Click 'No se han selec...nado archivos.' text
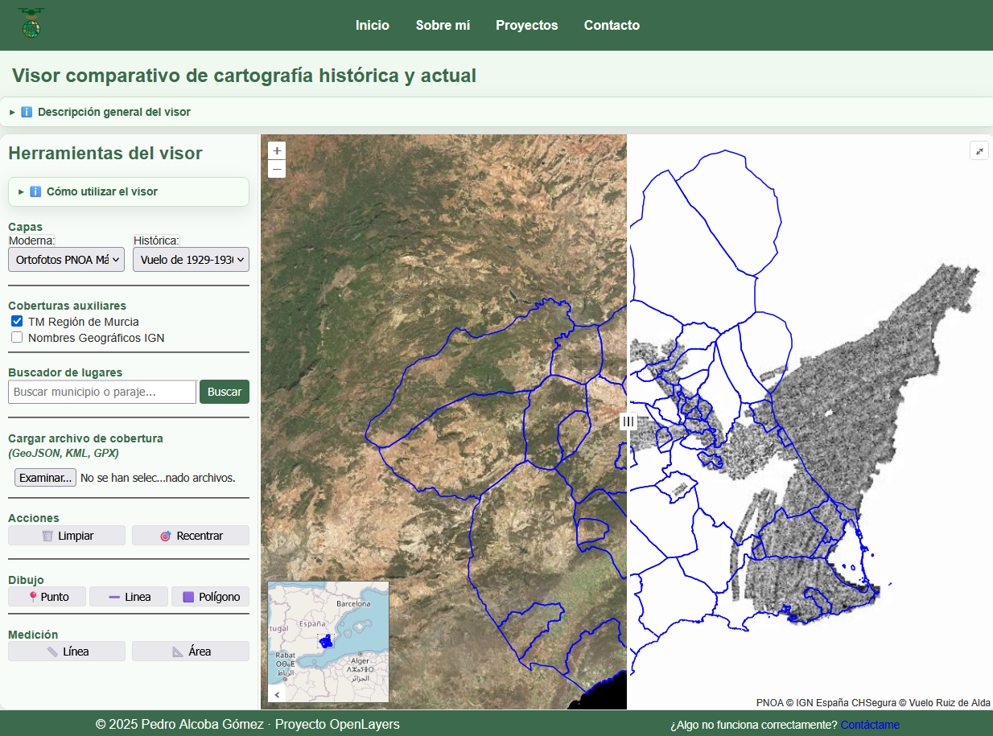Image resolution: width=993 pixels, height=736 pixels. pyautogui.click(x=158, y=478)
